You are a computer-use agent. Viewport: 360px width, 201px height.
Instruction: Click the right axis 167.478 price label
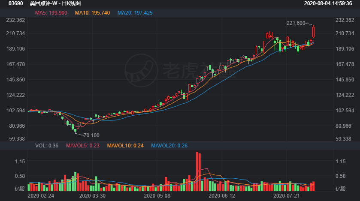(345, 64)
